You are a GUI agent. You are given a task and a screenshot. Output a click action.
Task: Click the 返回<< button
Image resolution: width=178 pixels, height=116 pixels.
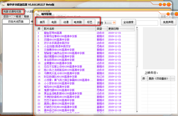pos(7,17)
